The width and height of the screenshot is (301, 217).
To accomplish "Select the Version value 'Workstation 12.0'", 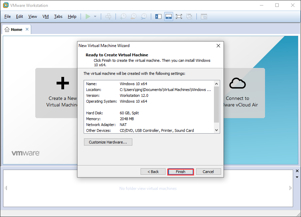I will (134, 95).
